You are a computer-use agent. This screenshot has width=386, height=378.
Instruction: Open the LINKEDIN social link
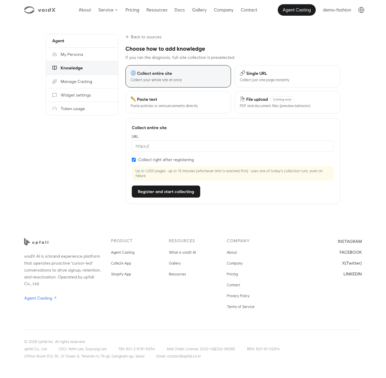(x=353, y=274)
